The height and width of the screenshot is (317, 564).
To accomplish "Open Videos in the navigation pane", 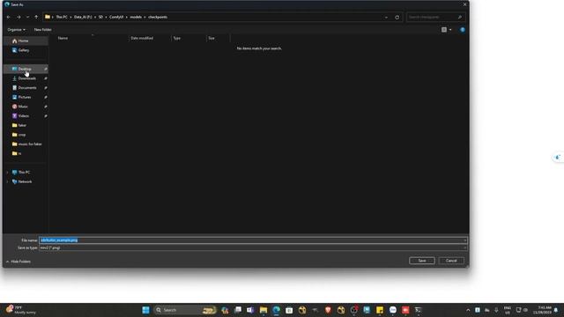I will tap(24, 115).
